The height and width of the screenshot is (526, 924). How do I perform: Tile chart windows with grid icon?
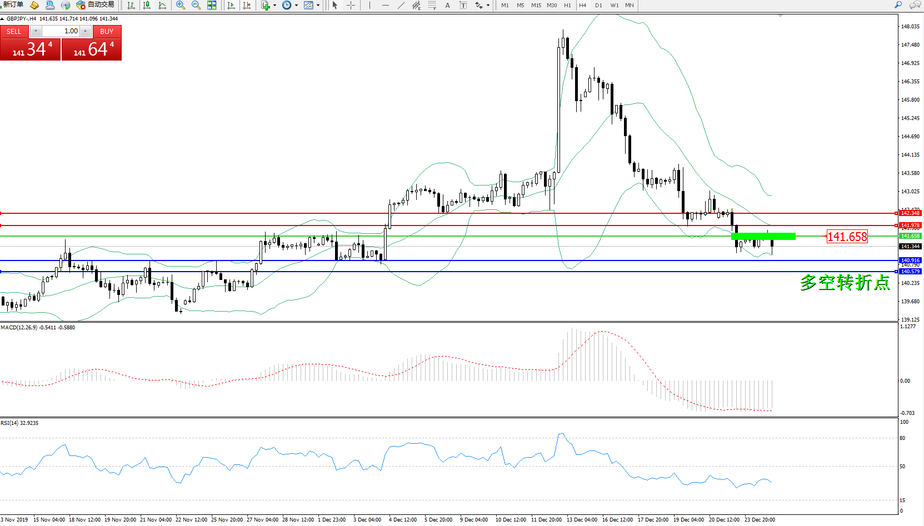pos(212,5)
